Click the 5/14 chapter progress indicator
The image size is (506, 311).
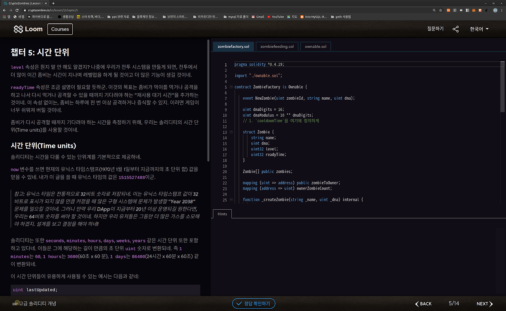click(x=454, y=303)
